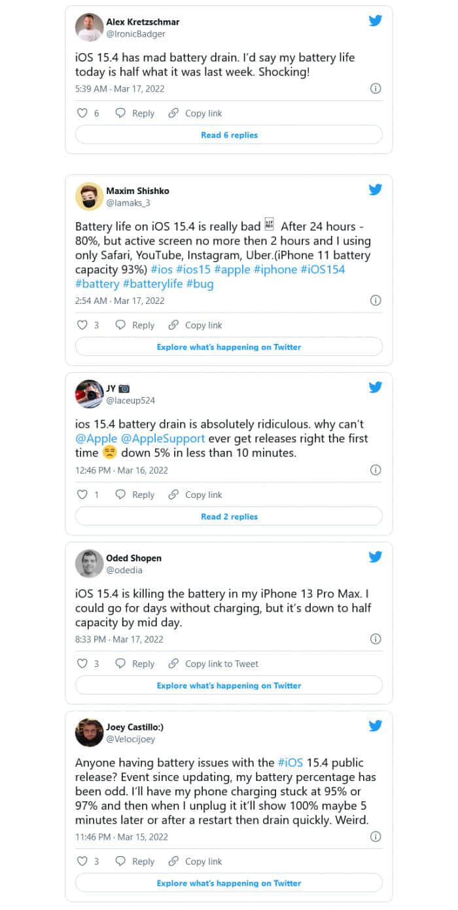Image resolution: width=458 pixels, height=910 pixels.
Task: Like the tweet from @laceup524
Action: click(x=82, y=495)
